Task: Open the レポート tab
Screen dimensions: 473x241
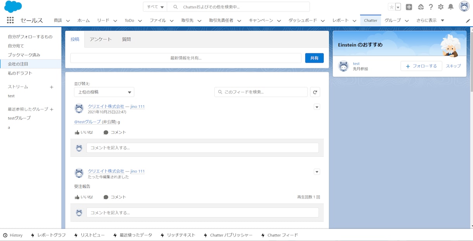Action: [x=340, y=21]
